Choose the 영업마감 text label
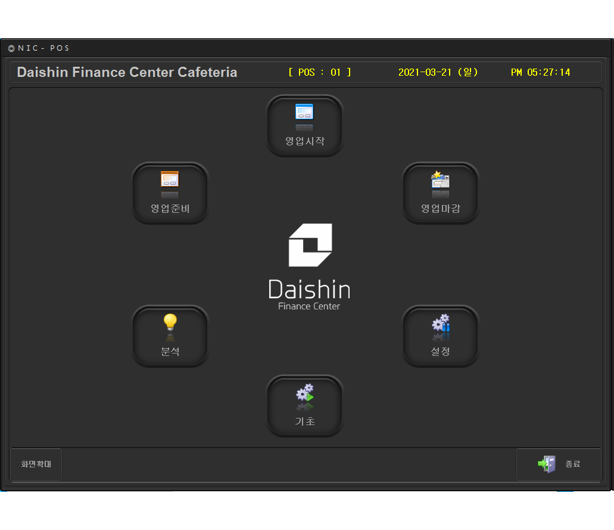The height and width of the screenshot is (530, 614). pyautogui.click(x=441, y=209)
